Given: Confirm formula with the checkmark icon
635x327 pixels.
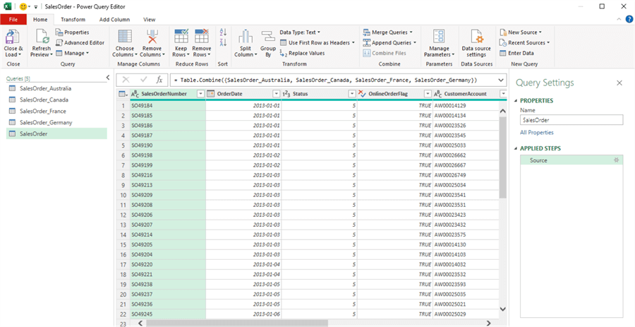Looking at the screenshot, I should pyautogui.click(x=144, y=80).
